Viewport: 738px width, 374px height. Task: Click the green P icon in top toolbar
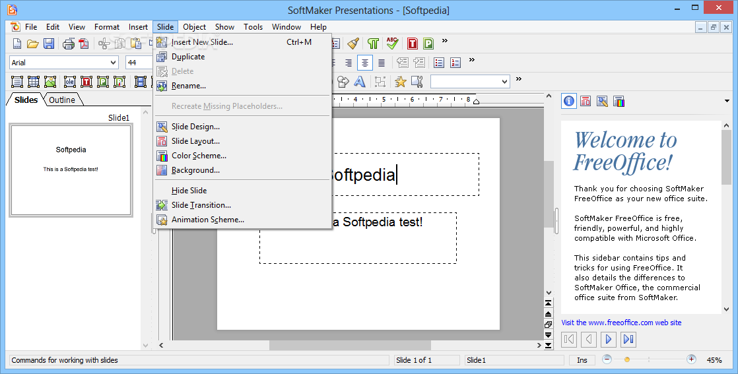coord(428,44)
